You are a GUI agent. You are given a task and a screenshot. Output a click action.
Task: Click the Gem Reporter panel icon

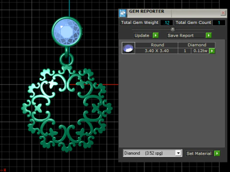[123, 13]
